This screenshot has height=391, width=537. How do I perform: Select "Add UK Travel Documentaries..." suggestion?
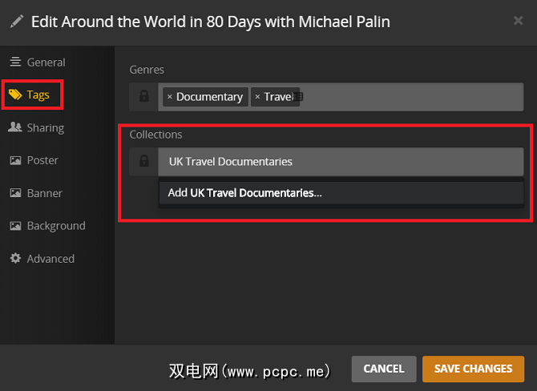point(244,193)
